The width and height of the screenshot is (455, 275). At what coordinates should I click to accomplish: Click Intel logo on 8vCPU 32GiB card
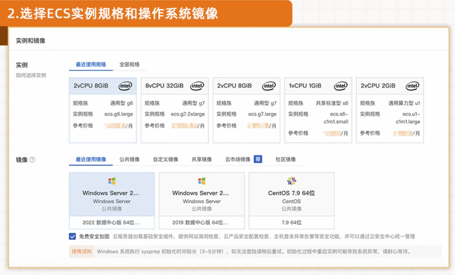click(197, 86)
